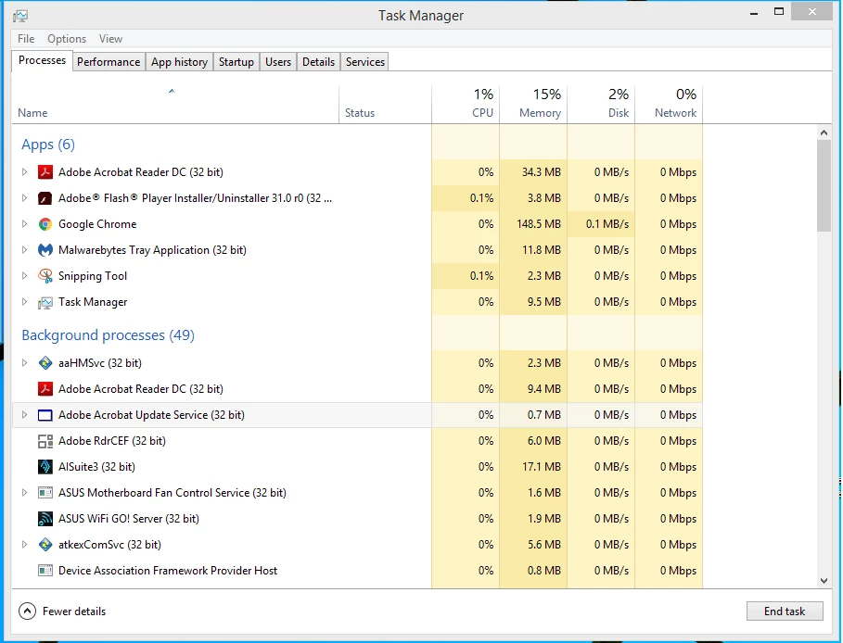Expand the Adobe Acrobat Update Service entry
843x643 pixels.
click(x=24, y=415)
